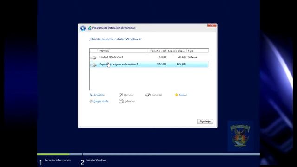The height and width of the screenshot is (167, 297).
Task: Create a new partition with the Nuevo link
Action: [x=183, y=95]
